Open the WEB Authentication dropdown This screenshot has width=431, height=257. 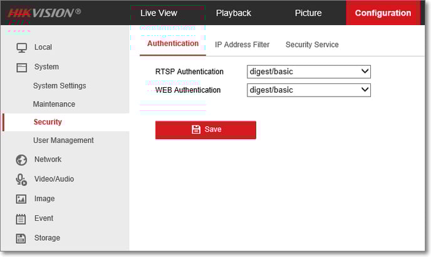pyautogui.click(x=309, y=90)
